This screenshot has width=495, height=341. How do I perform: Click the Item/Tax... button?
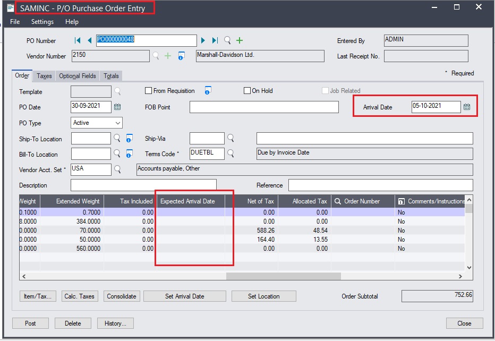[x=38, y=296]
